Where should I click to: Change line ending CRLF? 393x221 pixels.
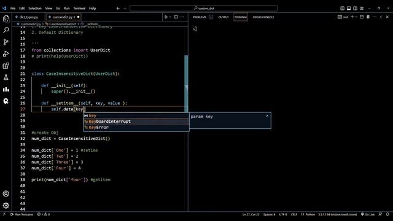[294, 214]
